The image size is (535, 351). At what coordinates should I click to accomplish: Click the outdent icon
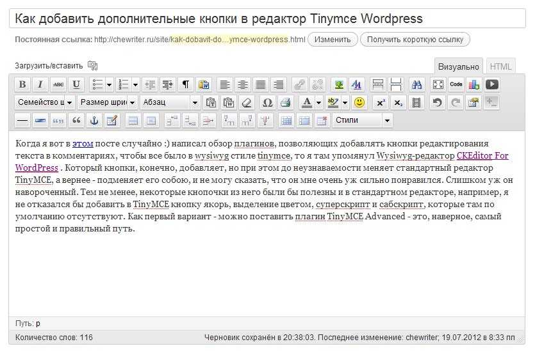(150, 84)
